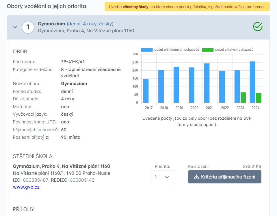This screenshot has height=216, width=277.
Task: Collapse the Gymnázium entry with the chevron
Action: click(15, 27)
